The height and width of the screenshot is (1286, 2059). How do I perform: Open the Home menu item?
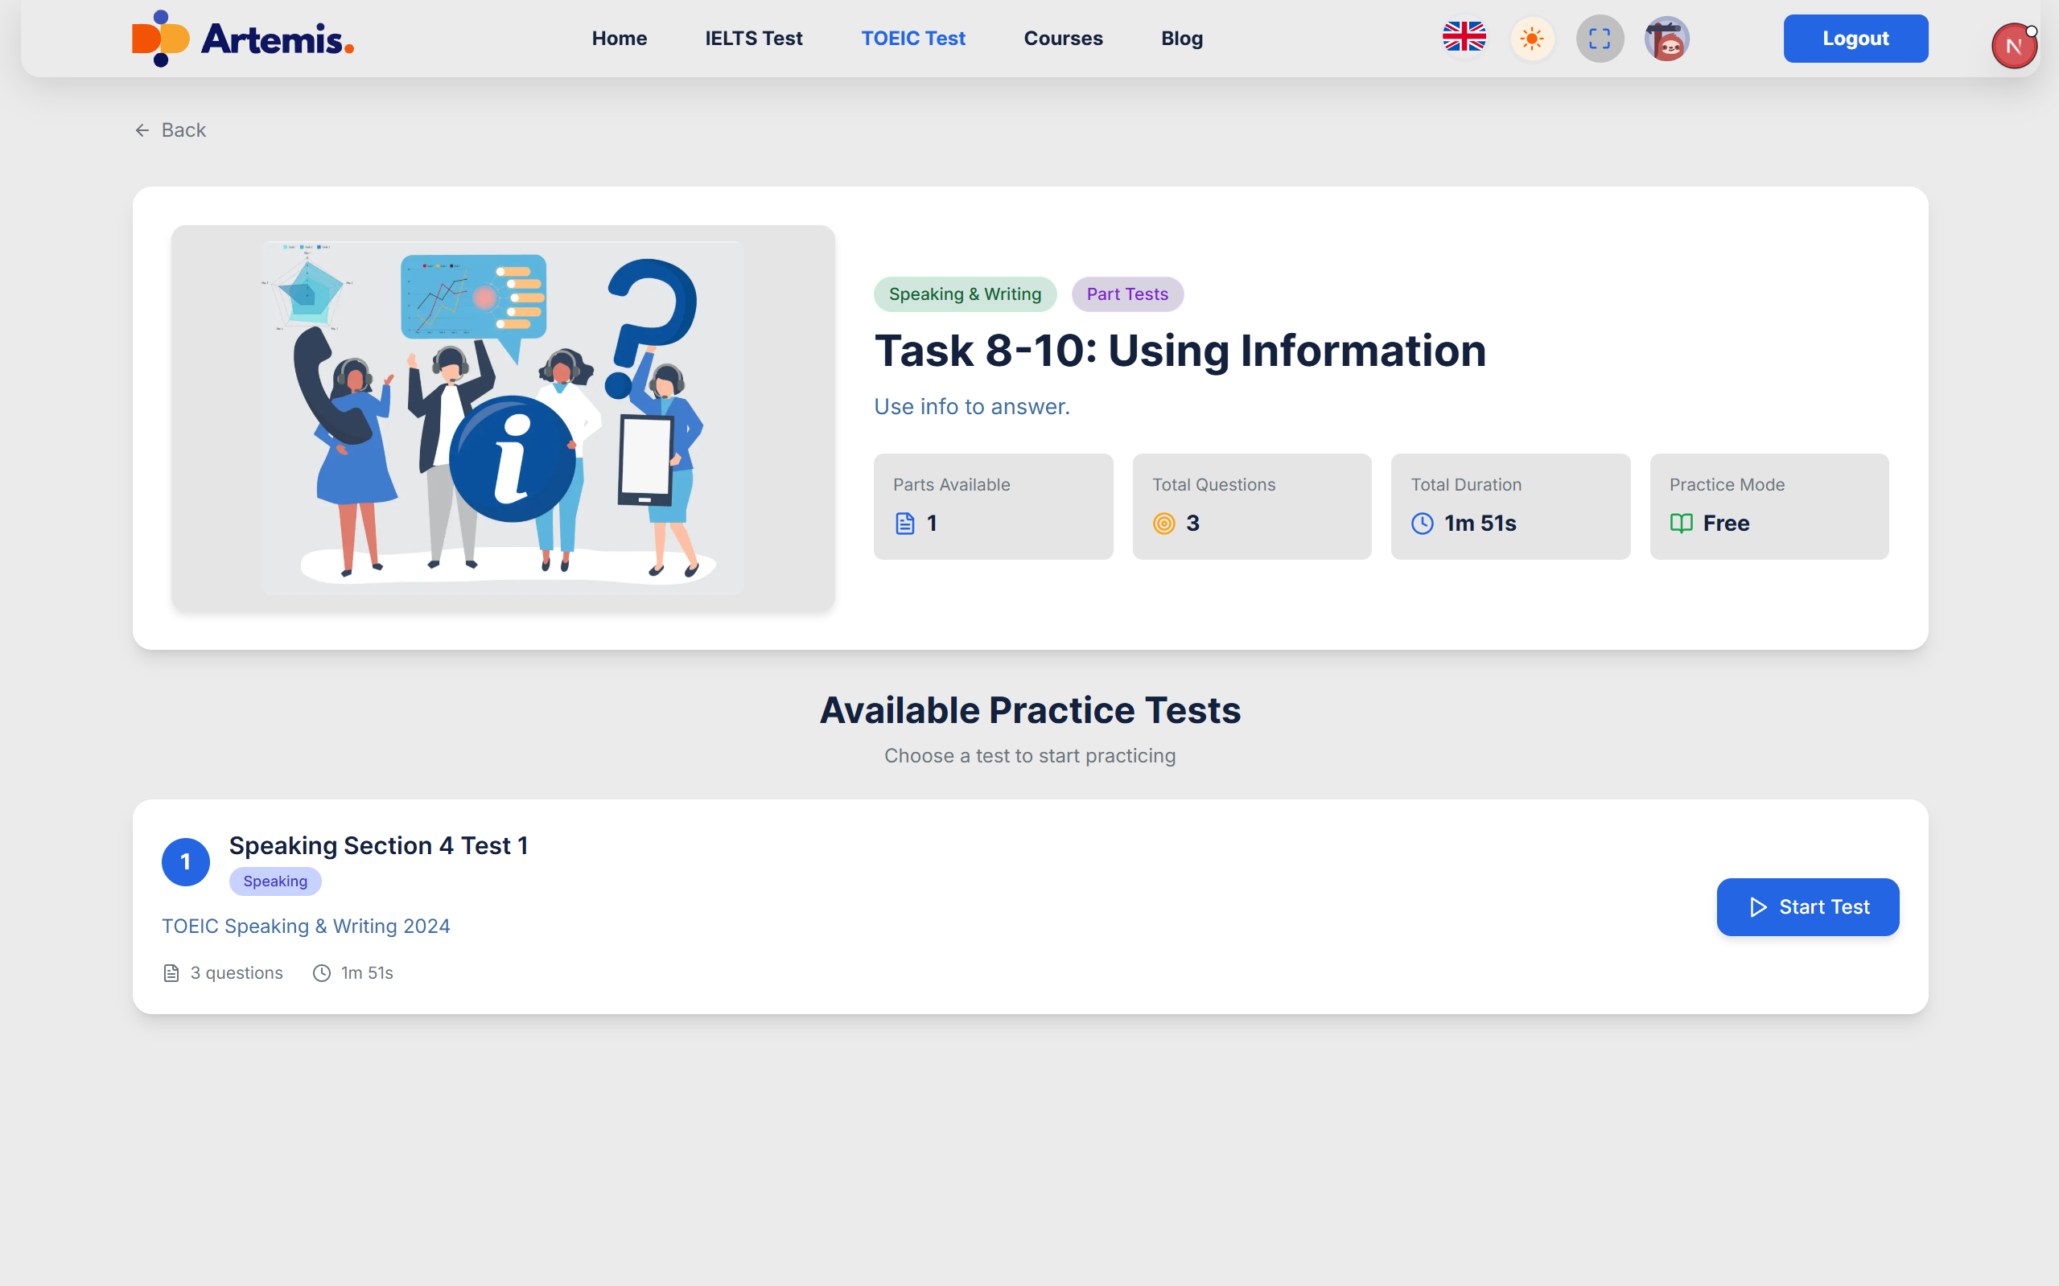pyautogui.click(x=619, y=39)
